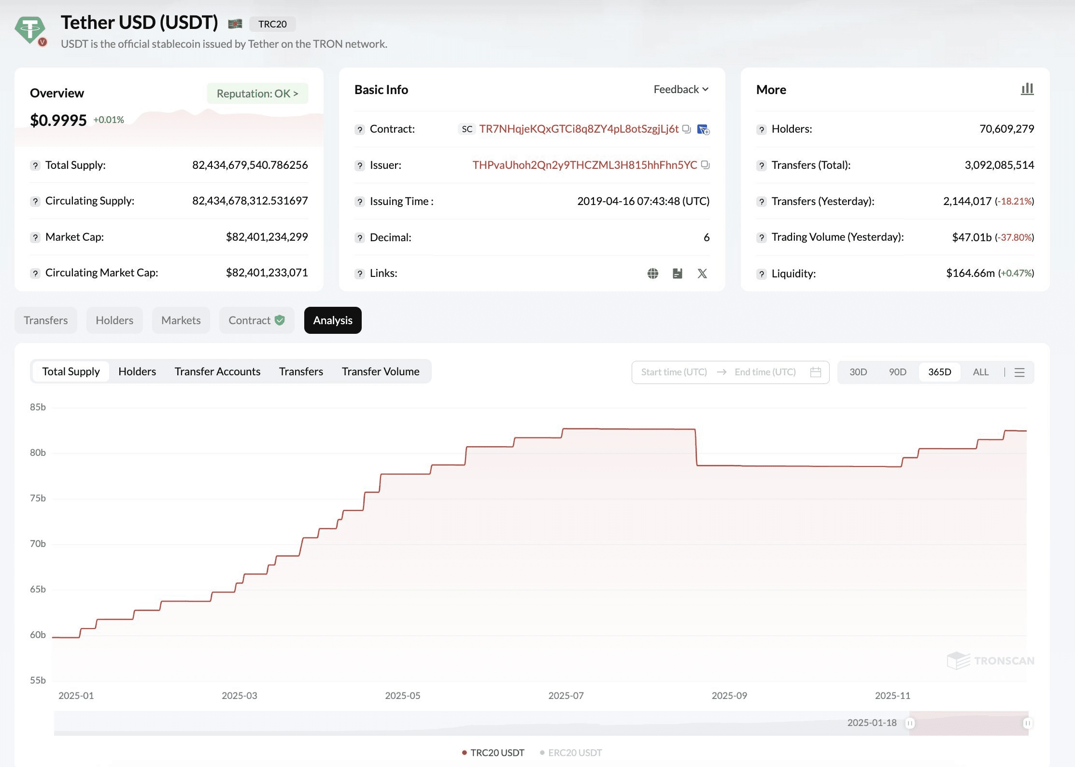Open the white paper document icon

pos(678,274)
